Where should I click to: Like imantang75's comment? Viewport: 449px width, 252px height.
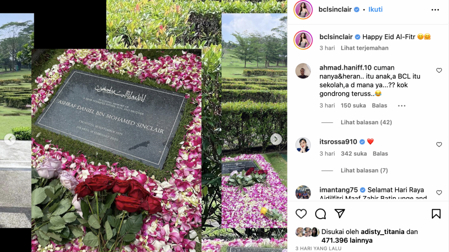click(439, 193)
